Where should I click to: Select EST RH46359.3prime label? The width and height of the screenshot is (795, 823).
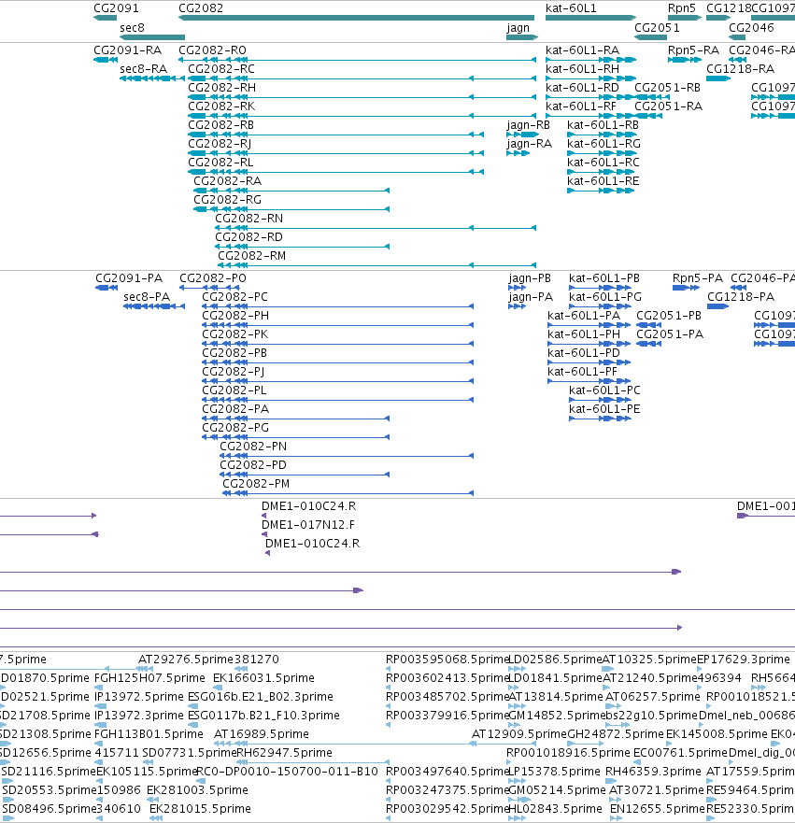pyautogui.click(x=653, y=772)
